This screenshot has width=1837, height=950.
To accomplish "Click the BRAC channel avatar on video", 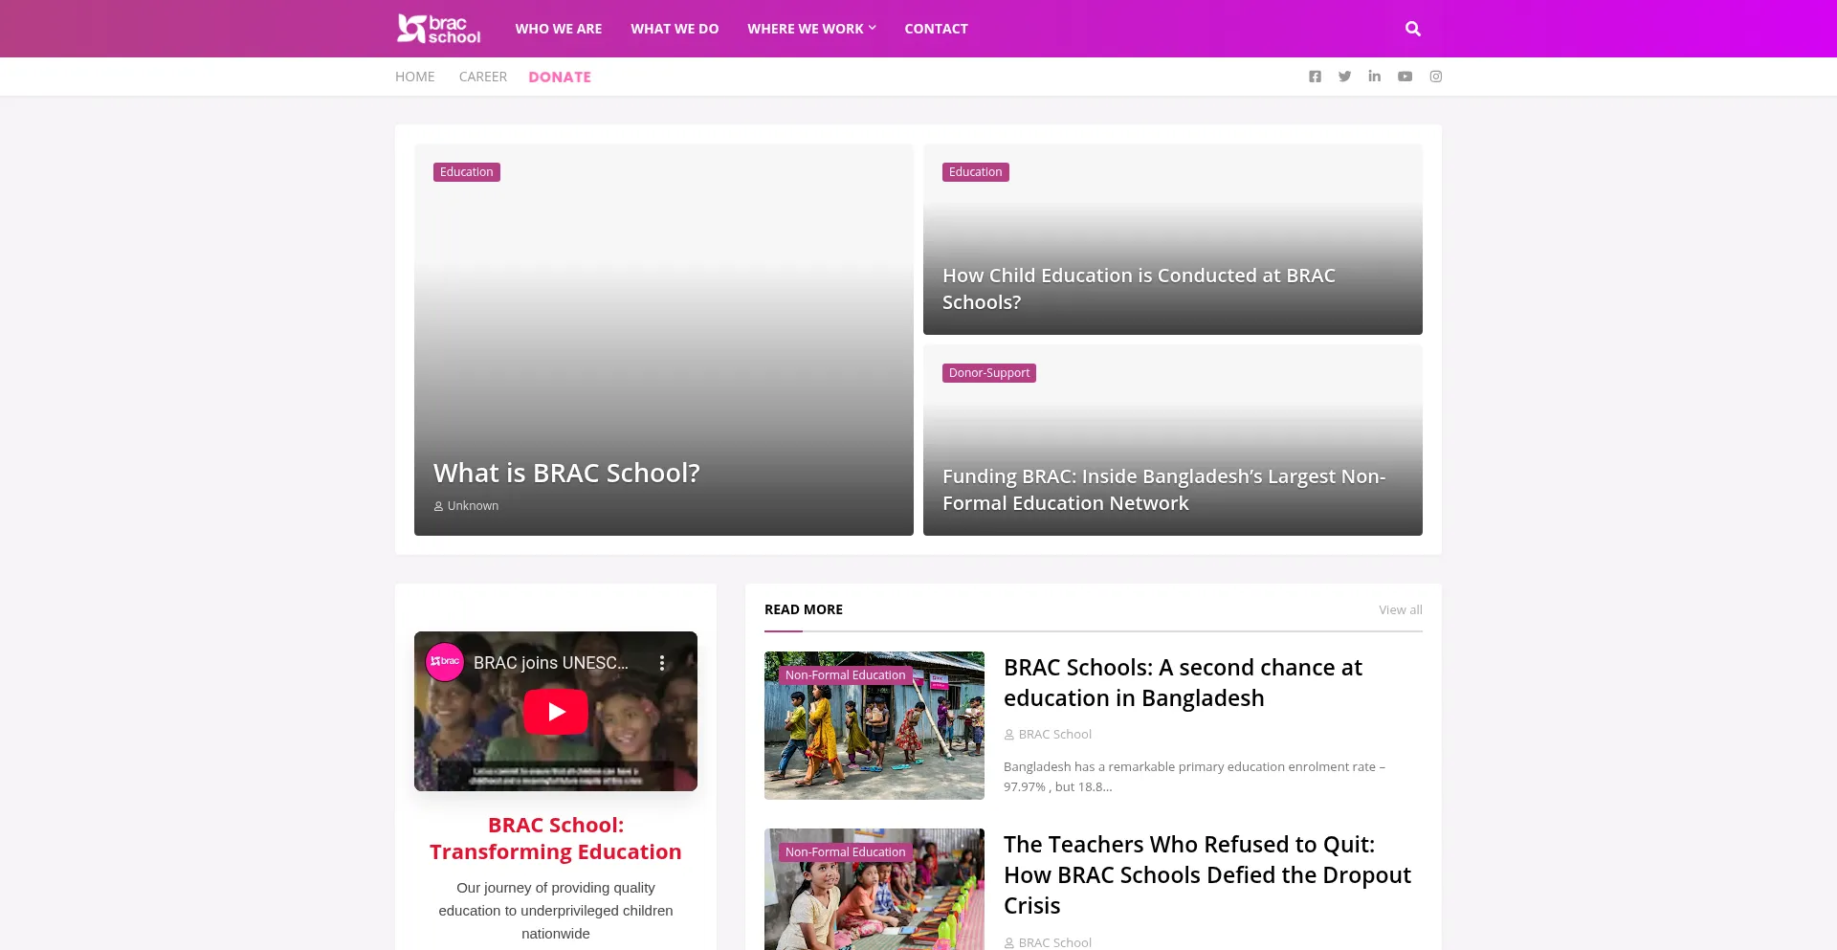I will [444, 662].
